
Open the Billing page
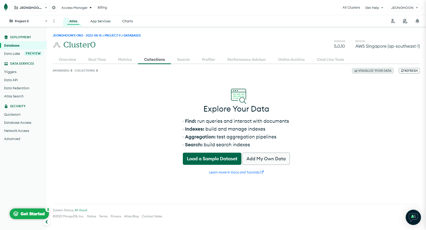[x=102, y=8]
